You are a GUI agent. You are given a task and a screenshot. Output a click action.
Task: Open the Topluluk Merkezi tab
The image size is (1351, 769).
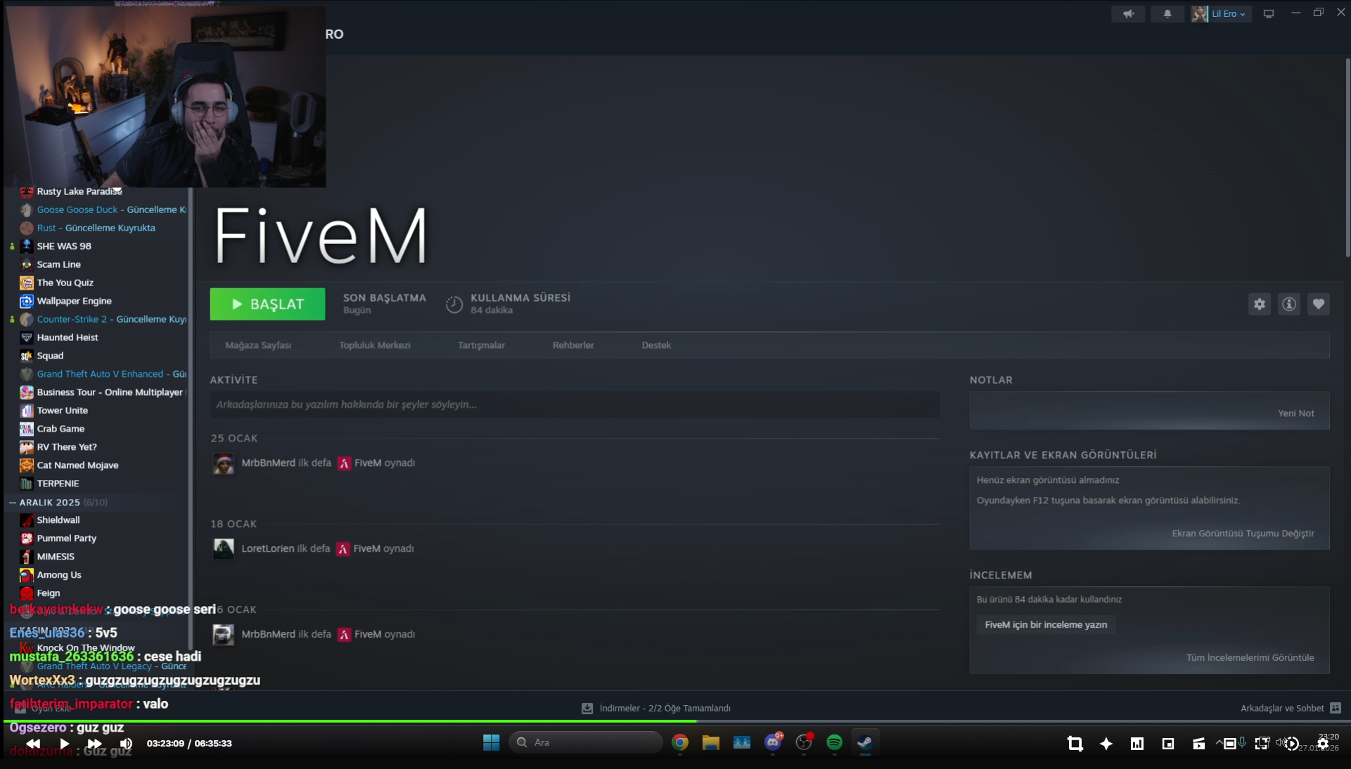click(x=375, y=345)
